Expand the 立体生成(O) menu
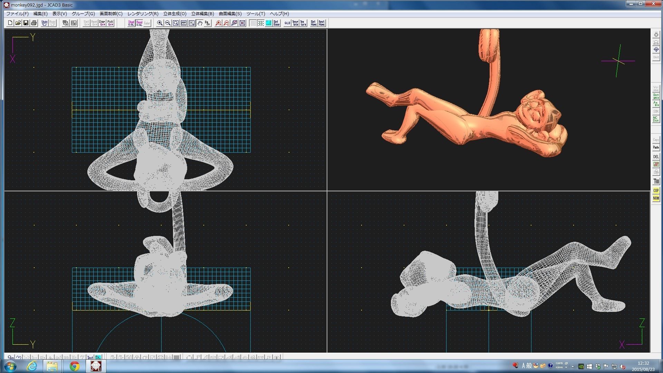663x373 pixels. click(174, 14)
